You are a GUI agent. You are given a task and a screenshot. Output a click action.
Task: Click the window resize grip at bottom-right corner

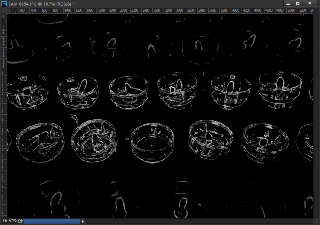tap(316, 221)
